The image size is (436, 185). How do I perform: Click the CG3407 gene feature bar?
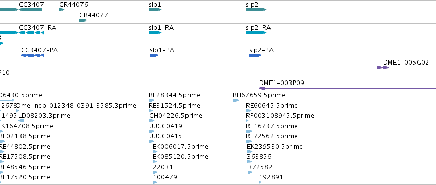coord(30,10)
